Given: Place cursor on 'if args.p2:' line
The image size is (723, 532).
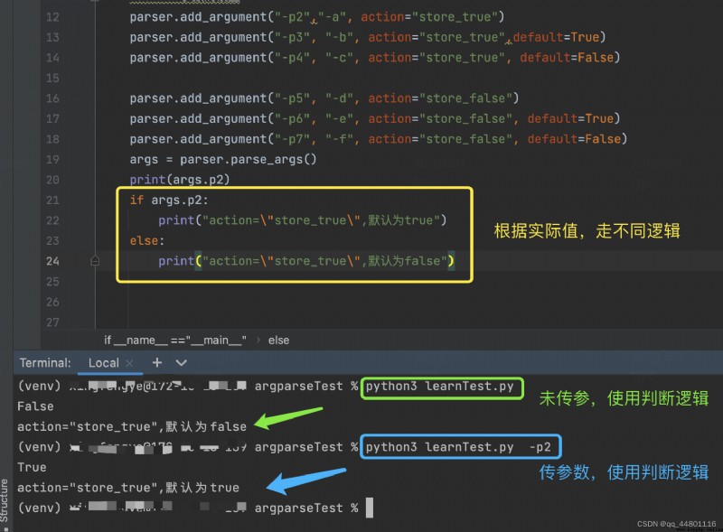Looking at the screenshot, I should (x=169, y=201).
